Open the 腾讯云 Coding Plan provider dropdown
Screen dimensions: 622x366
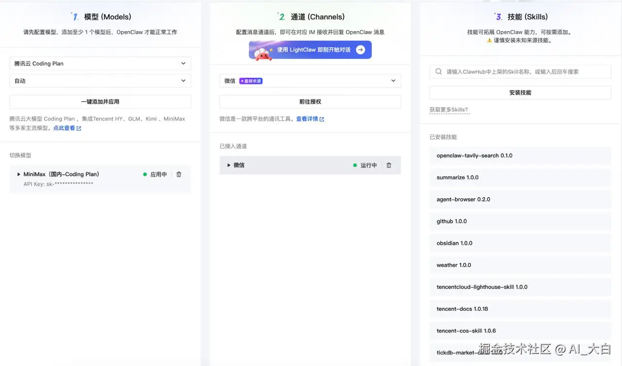[100, 64]
